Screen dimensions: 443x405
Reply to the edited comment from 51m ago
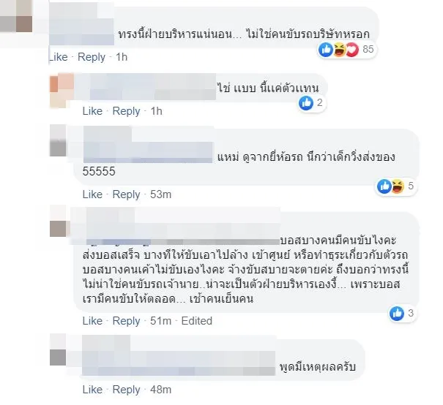click(x=126, y=321)
